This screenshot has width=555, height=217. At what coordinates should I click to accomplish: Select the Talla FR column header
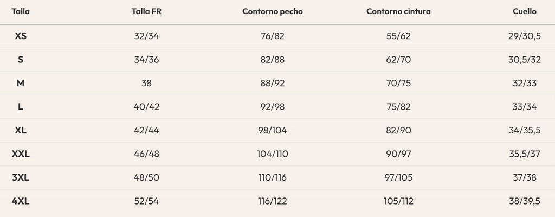[x=146, y=11]
